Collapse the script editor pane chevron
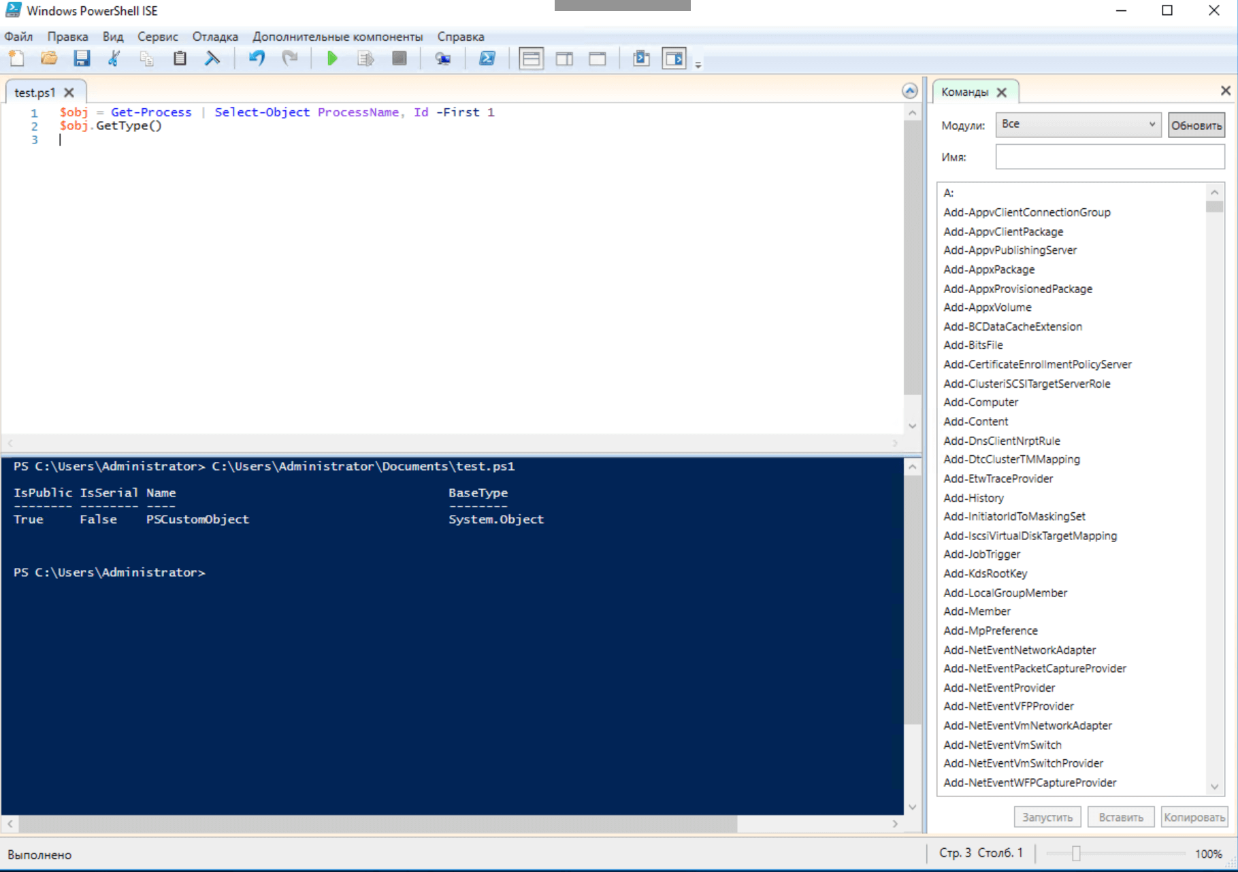The image size is (1238, 872). click(x=910, y=90)
